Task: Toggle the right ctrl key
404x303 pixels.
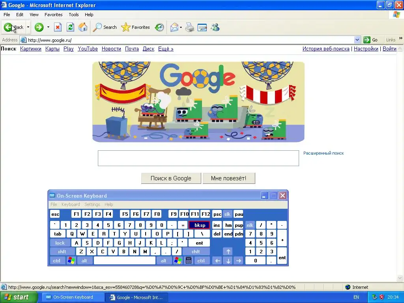Action: coord(201,260)
